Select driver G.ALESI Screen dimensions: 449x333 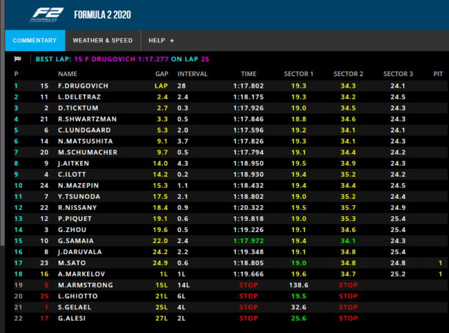pyautogui.click(x=72, y=318)
